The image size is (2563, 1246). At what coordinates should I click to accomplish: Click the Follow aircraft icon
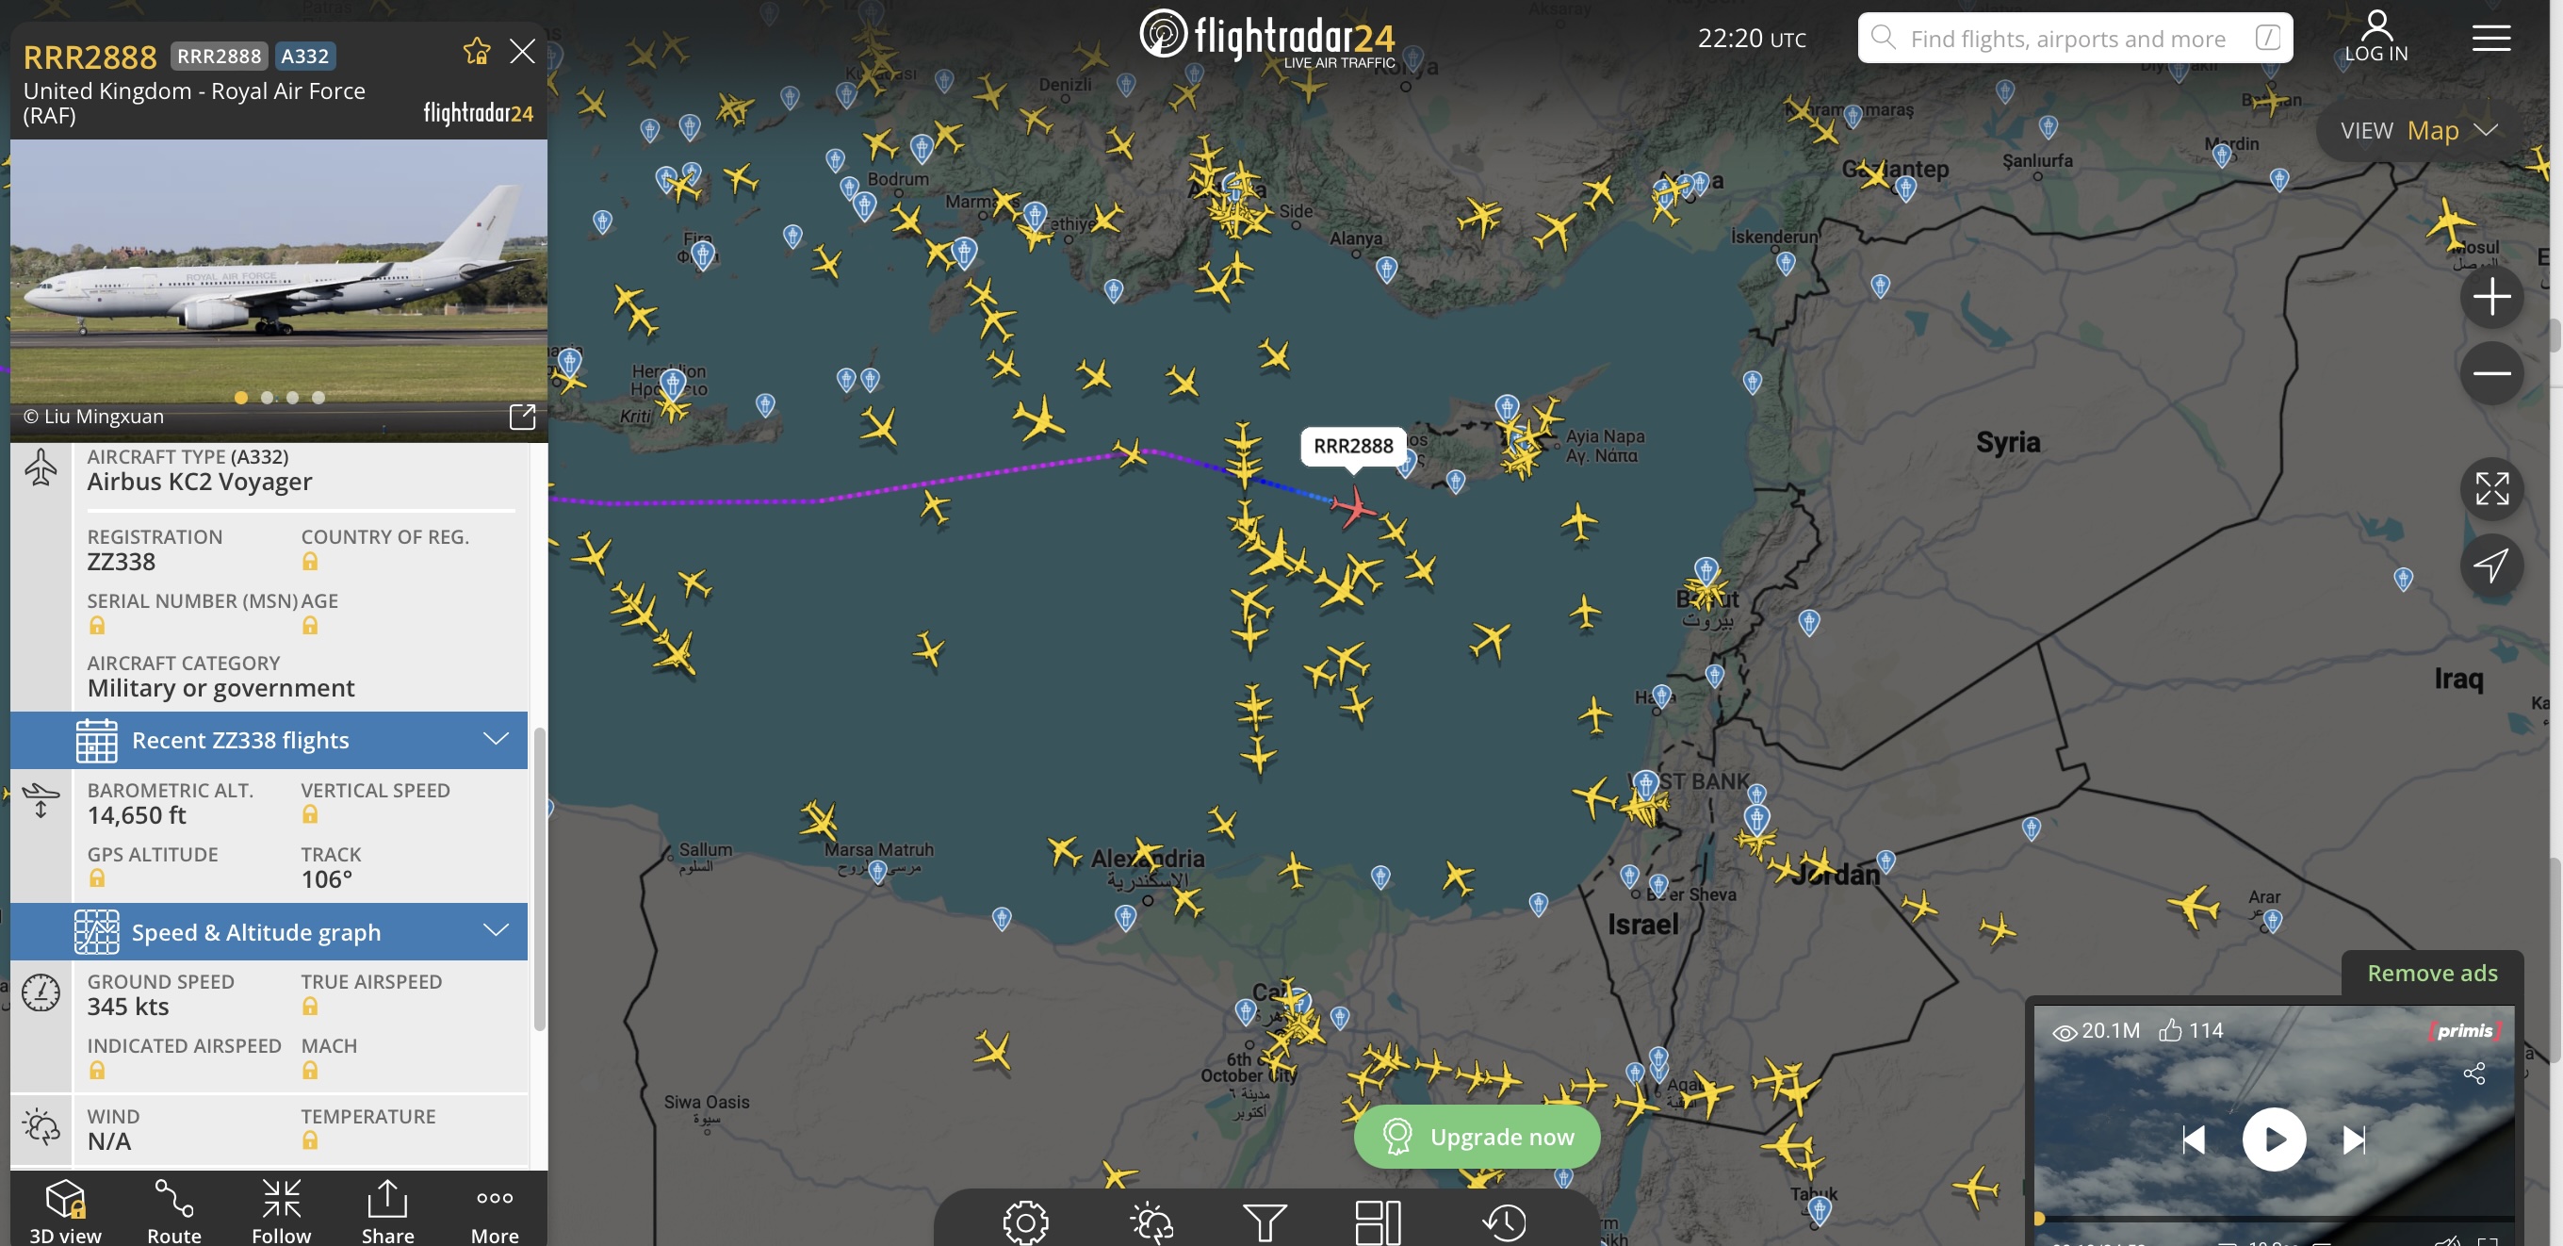click(282, 1209)
